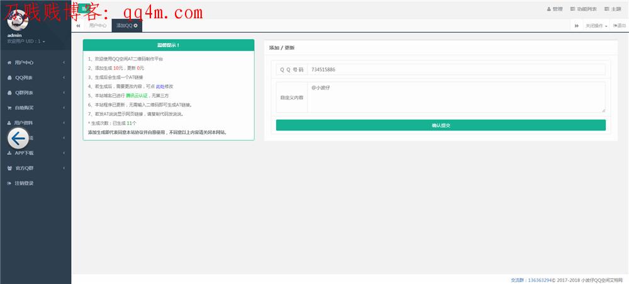
Task: Click the 已生成 11个 count text
Action: click(125, 123)
